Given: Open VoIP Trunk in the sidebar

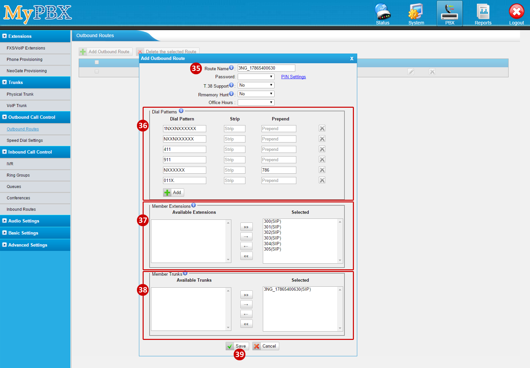Looking at the screenshot, I should pyautogui.click(x=17, y=106).
